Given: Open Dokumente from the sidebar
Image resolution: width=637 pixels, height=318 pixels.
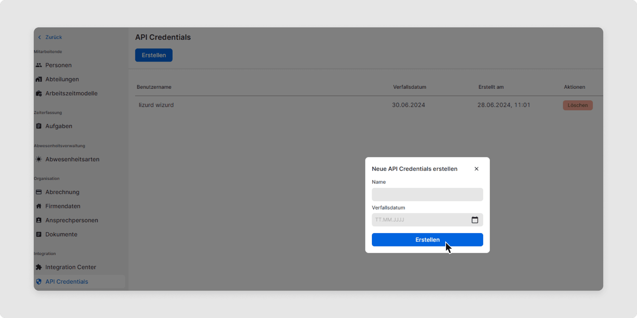Looking at the screenshot, I should pos(61,235).
